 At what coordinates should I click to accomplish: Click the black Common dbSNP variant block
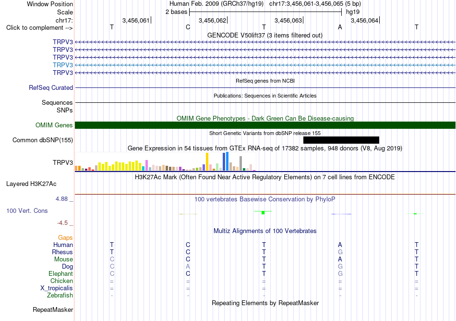point(341,140)
